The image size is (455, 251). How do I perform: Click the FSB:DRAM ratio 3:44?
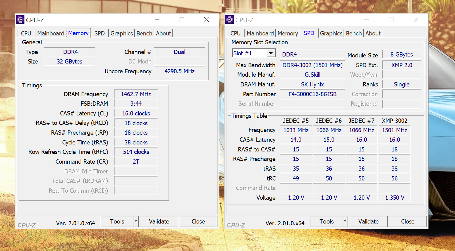click(136, 104)
